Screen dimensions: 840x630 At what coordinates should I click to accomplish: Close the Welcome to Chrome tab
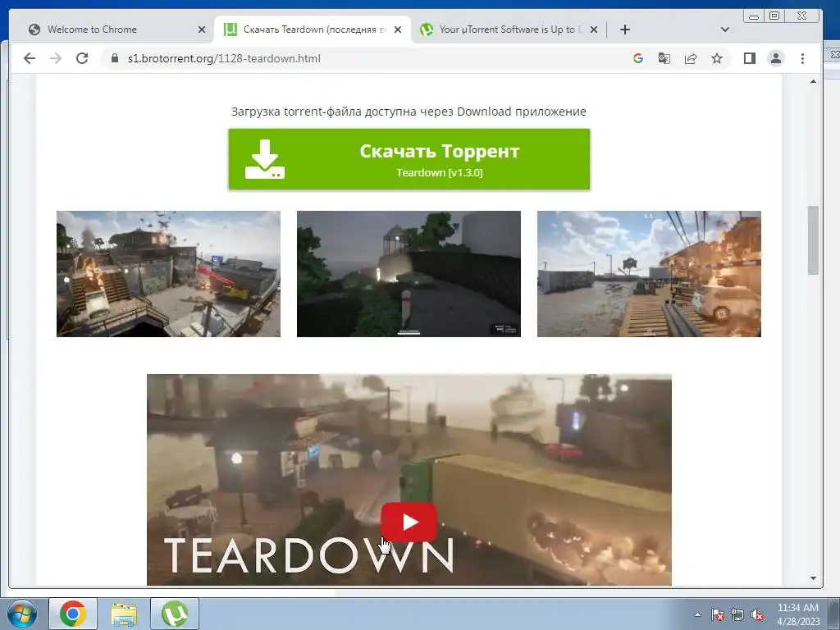tap(202, 30)
